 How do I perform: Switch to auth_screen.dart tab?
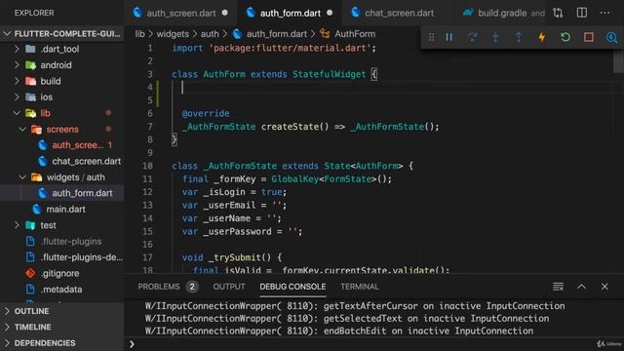click(x=180, y=13)
